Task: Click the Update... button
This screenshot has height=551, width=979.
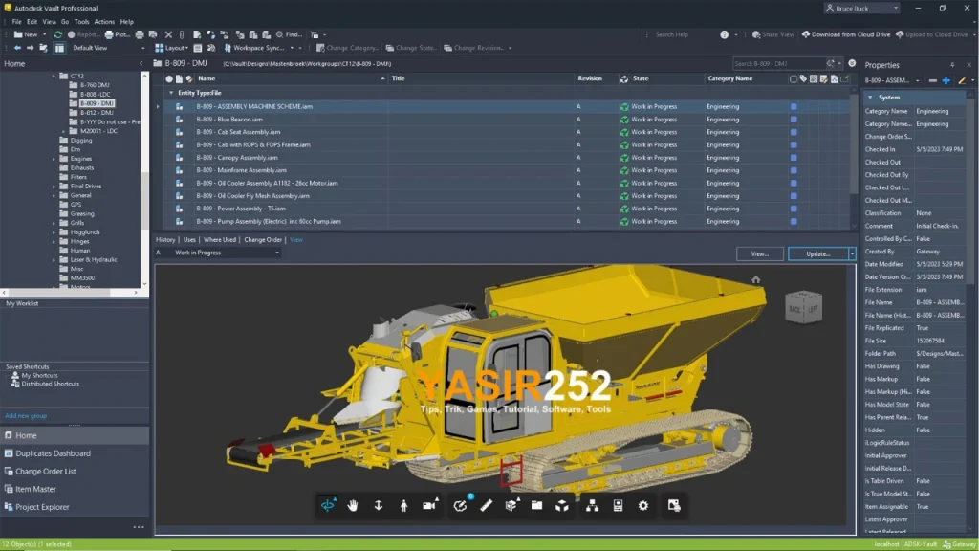Action: click(x=818, y=254)
